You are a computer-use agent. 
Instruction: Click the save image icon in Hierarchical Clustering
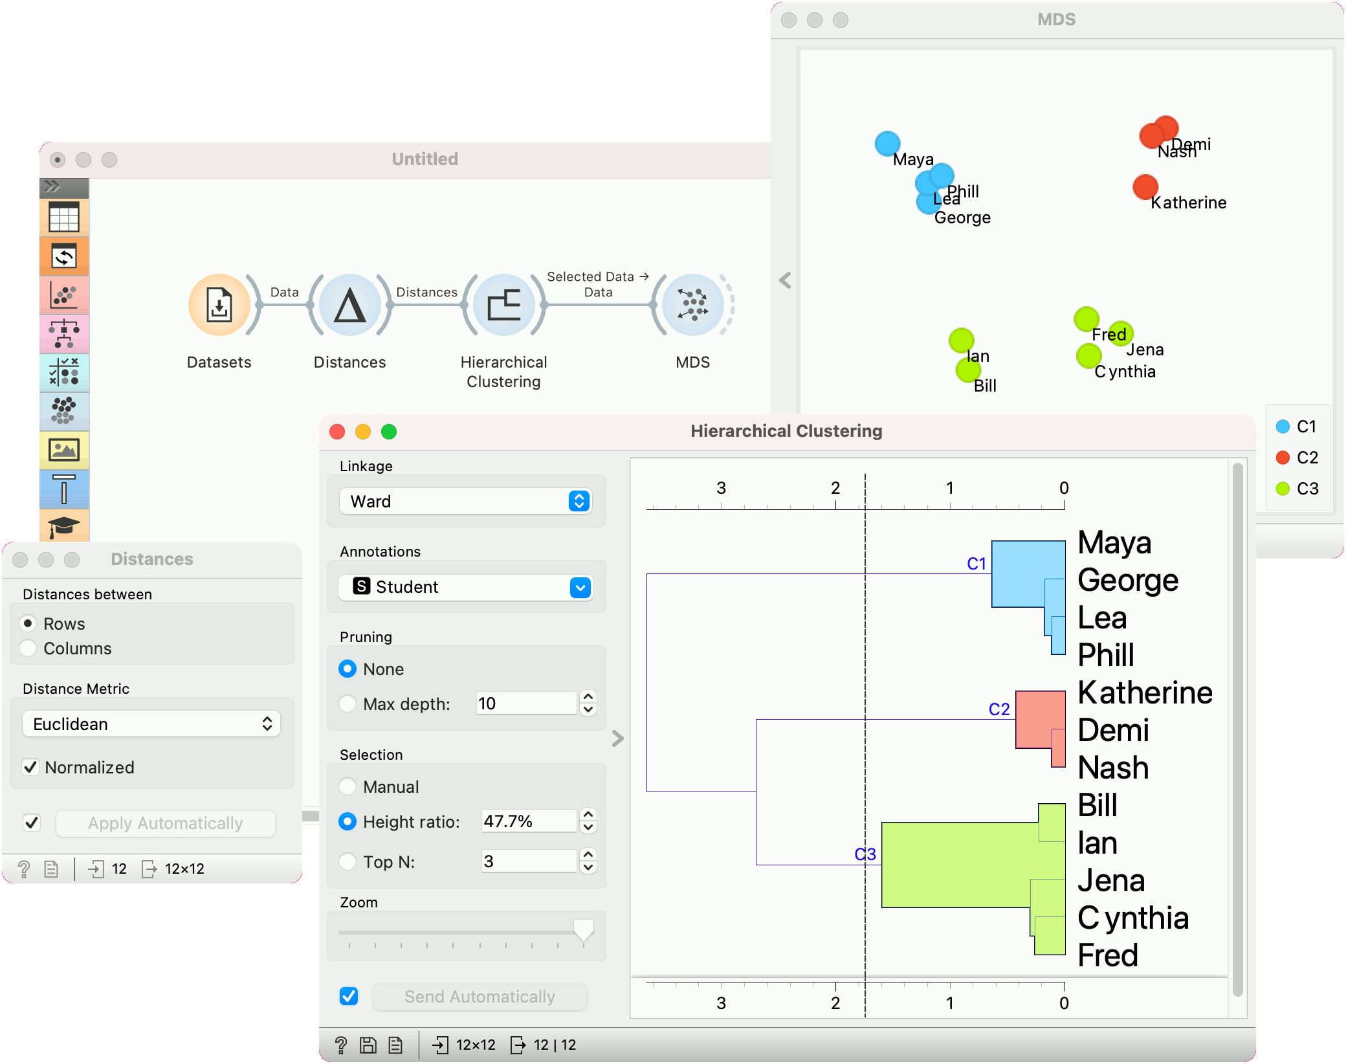click(x=368, y=1045)
